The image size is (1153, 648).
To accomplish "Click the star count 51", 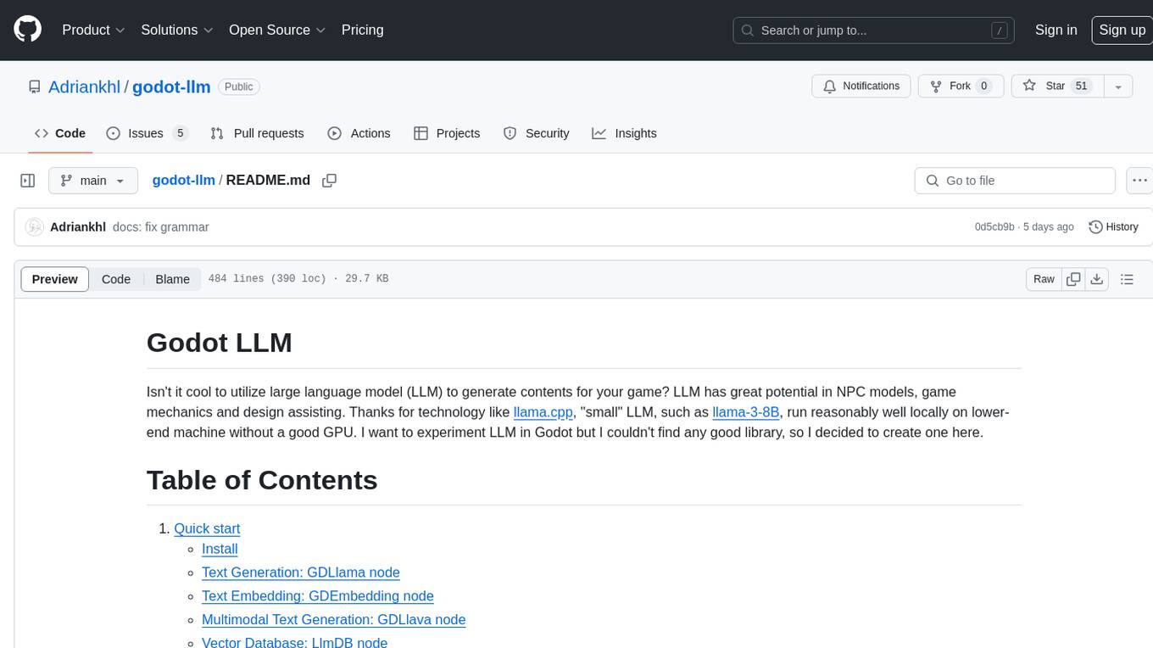I will click(x=1081, y=87).
